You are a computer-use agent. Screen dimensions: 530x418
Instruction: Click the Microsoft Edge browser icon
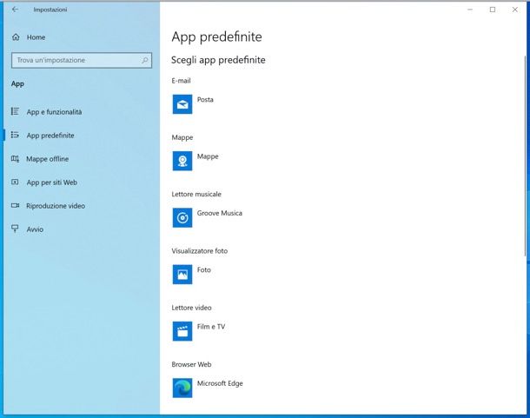(182, 388)
